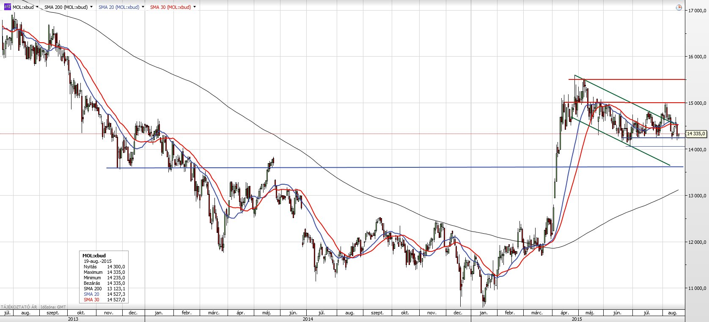Click the jún. 2014 month label

pyautogui.click(x=293, y=313)
